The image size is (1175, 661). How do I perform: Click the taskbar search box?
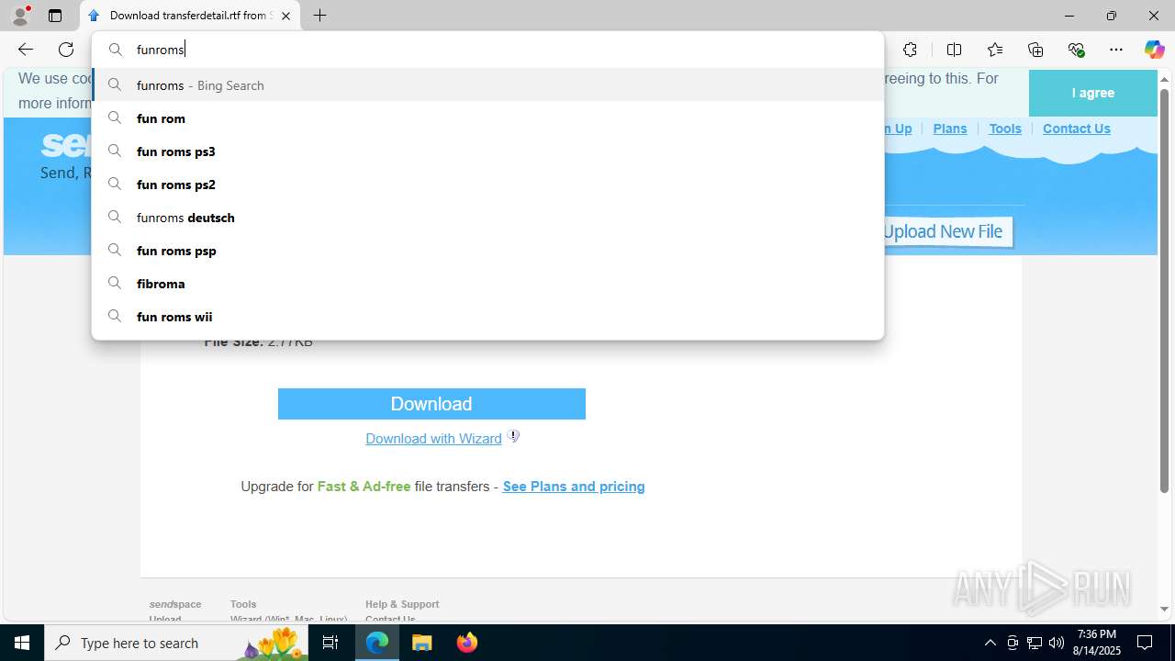tap(176, 643)
